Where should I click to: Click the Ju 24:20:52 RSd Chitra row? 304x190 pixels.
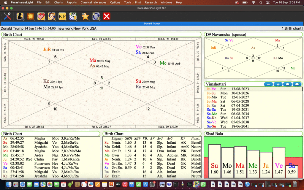(51, 159)
